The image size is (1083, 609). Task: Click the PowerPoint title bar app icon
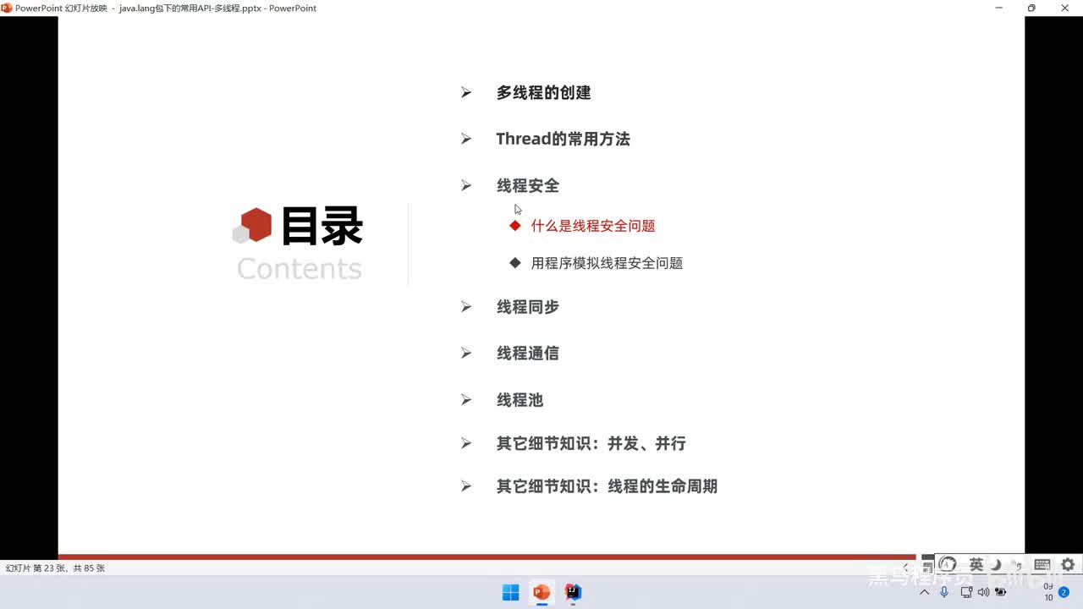point(7,8)
